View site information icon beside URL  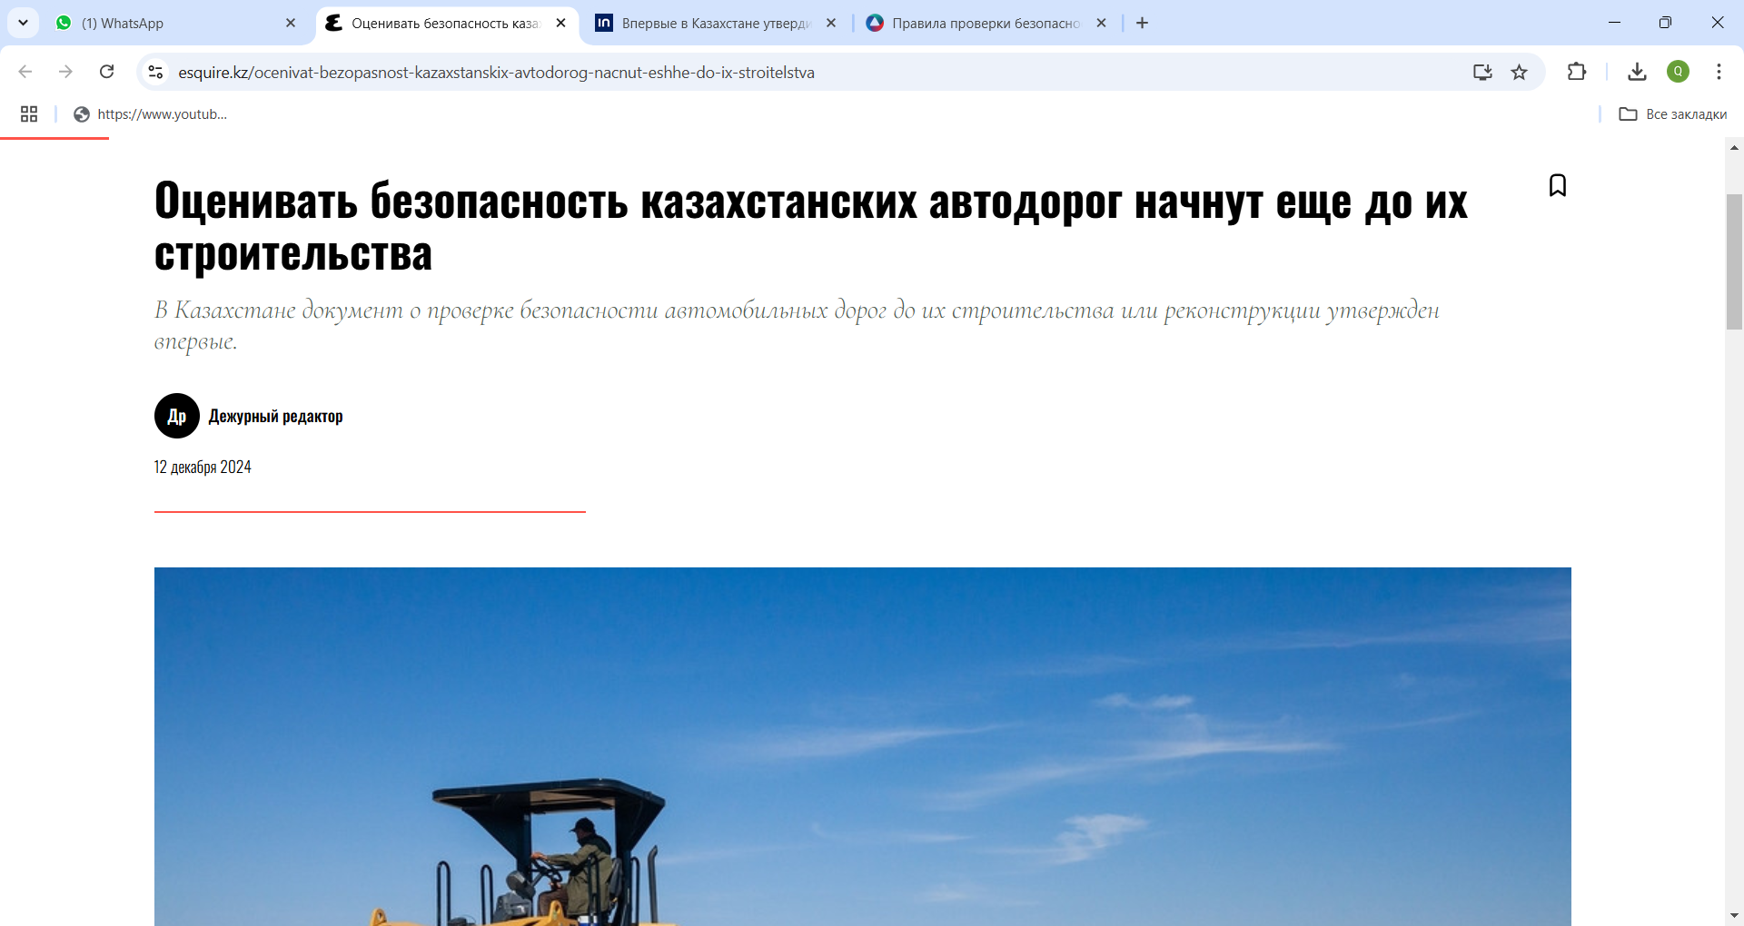pyautogui.click(x=156, y=72)
